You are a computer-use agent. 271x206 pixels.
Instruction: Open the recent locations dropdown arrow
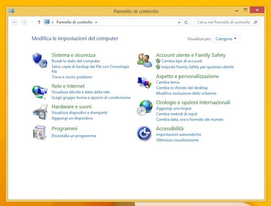(x=32, y=22)
